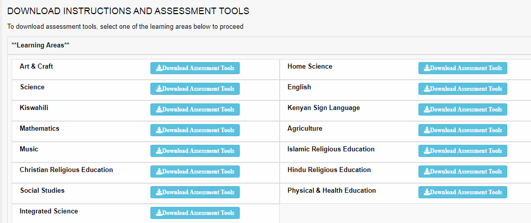The height and width of the screenshot is (223, 531).
Task: Download Social Studies assessment tools
Action: (195, 192)
